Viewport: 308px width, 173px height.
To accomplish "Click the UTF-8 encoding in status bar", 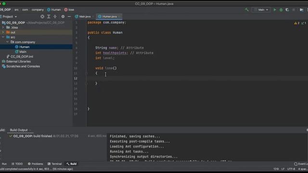I will click(291, 169).
